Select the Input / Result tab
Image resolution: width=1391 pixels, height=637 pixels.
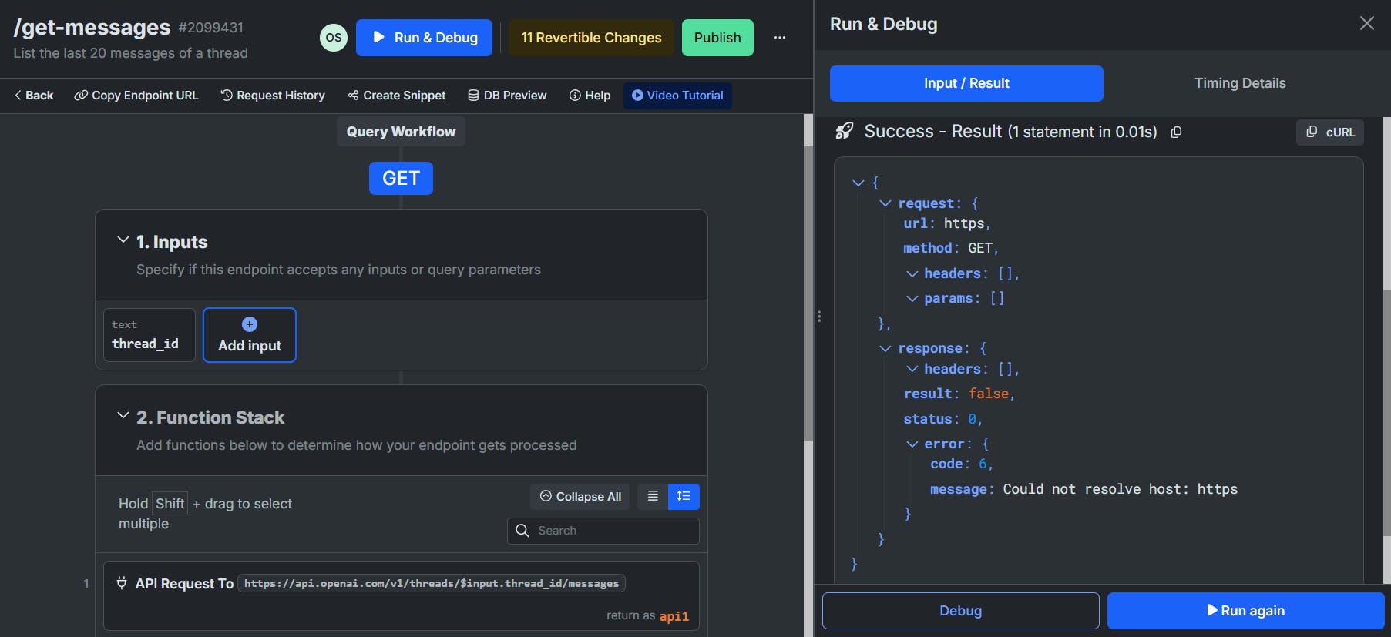[966, 83]
